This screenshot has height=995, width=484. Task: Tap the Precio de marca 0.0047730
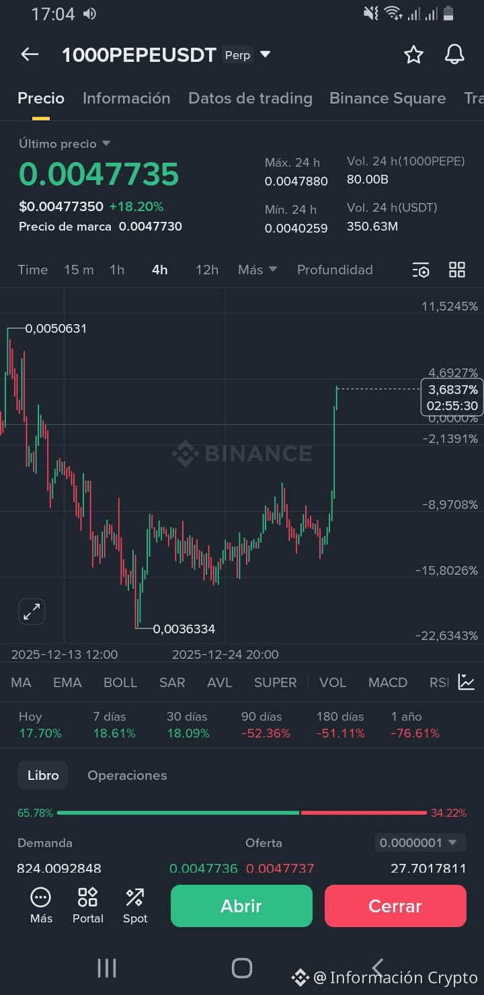click(x=100, y=227)
